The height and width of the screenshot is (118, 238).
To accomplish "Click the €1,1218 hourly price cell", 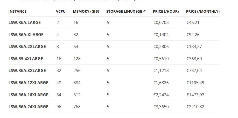I will [161, 70].
